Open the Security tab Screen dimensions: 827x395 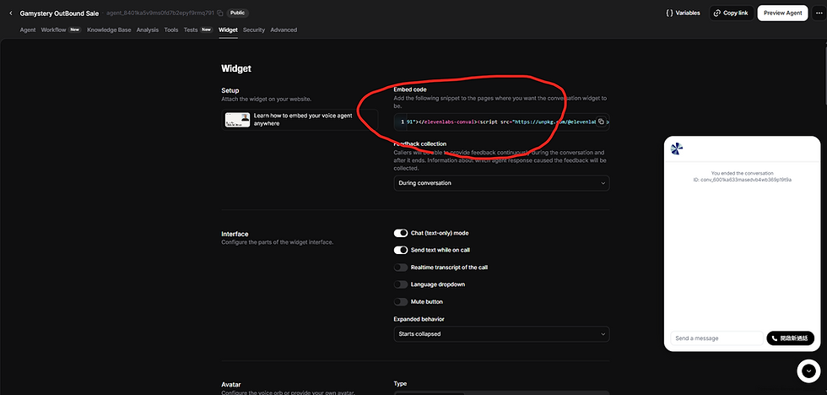click(x=254, y=30)
